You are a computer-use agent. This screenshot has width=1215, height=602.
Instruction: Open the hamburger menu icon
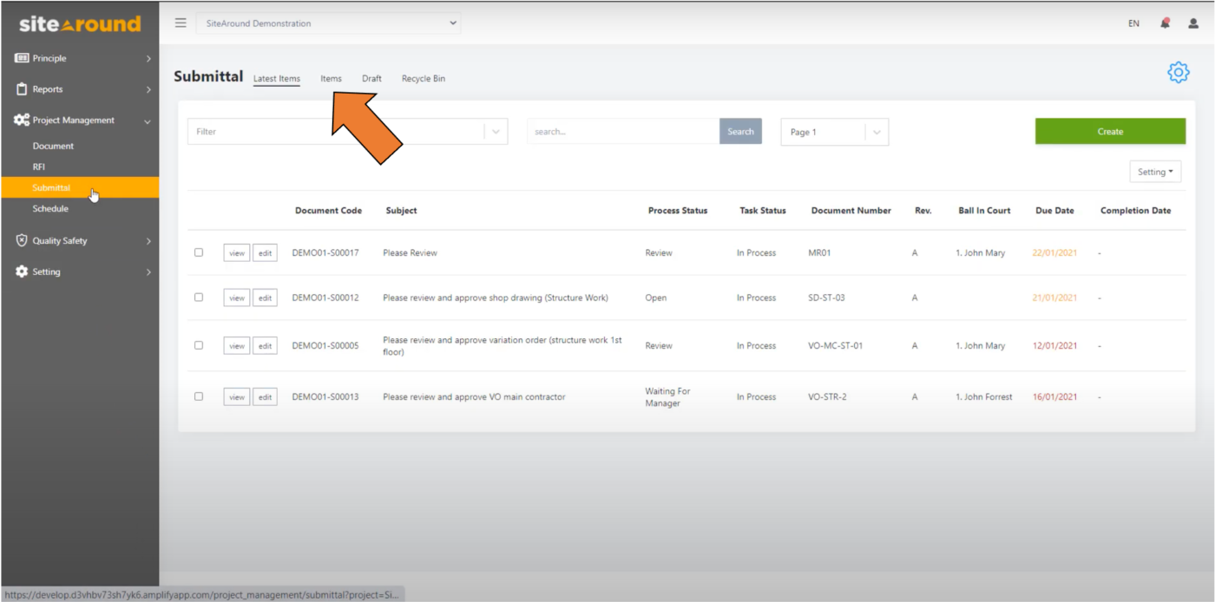point(181,23)
